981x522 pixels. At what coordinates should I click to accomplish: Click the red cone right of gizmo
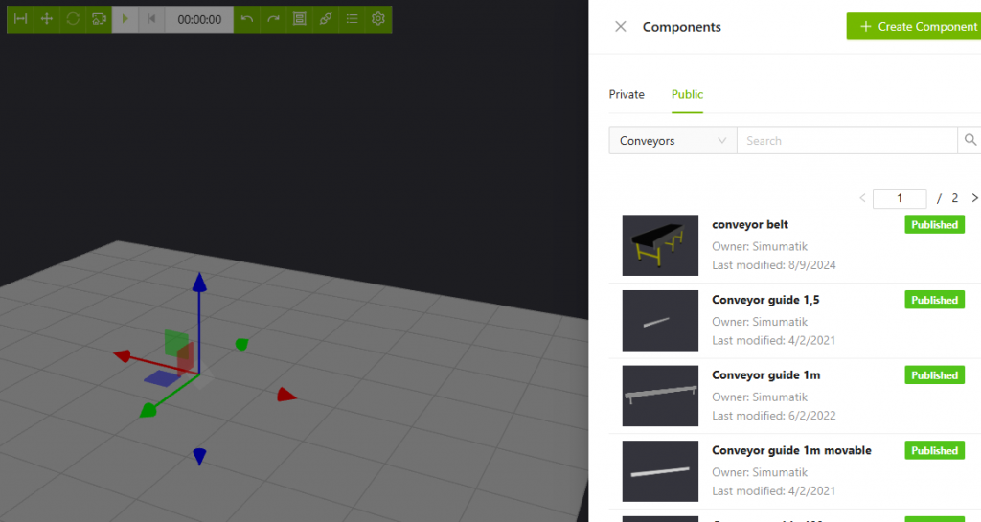[x=286, y=395]
